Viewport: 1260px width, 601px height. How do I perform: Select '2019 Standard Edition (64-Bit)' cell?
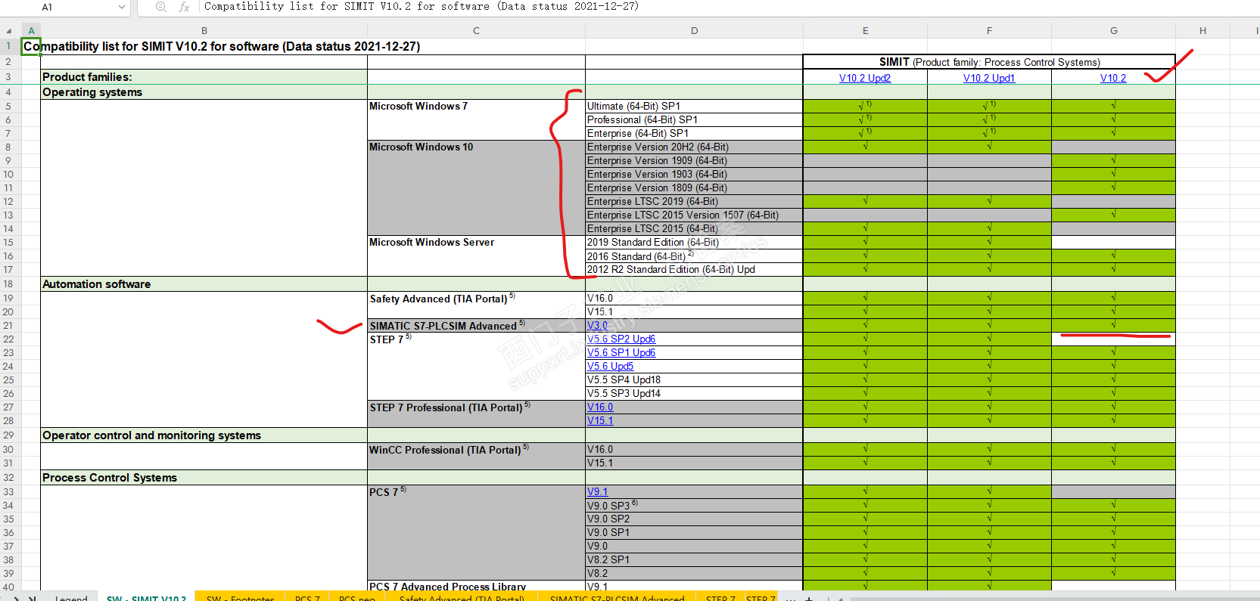click(694, 243)
